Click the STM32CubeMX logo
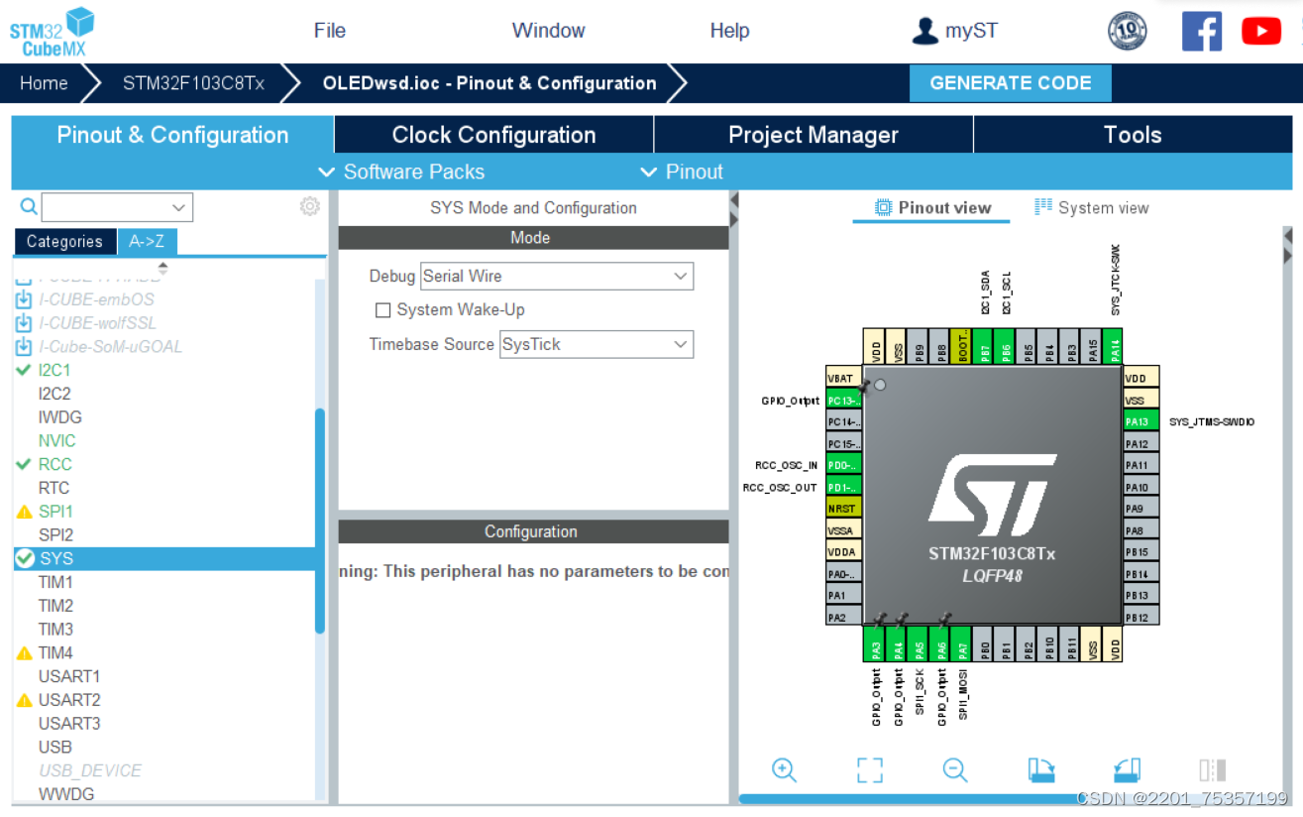1303x817 pixels. pos(52,33)
